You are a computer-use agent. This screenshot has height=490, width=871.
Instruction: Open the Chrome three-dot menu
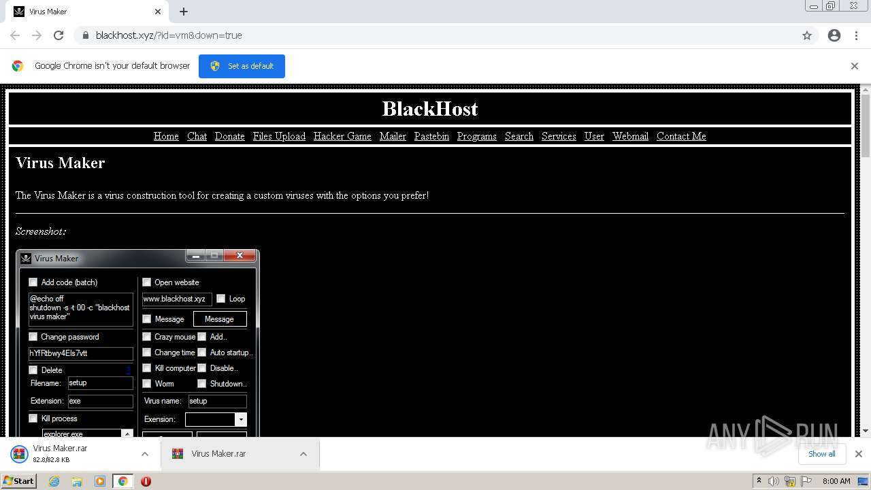[x=856, y=35]
